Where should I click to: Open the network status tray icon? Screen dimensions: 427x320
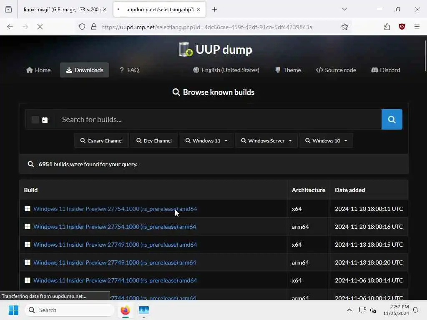362,310
